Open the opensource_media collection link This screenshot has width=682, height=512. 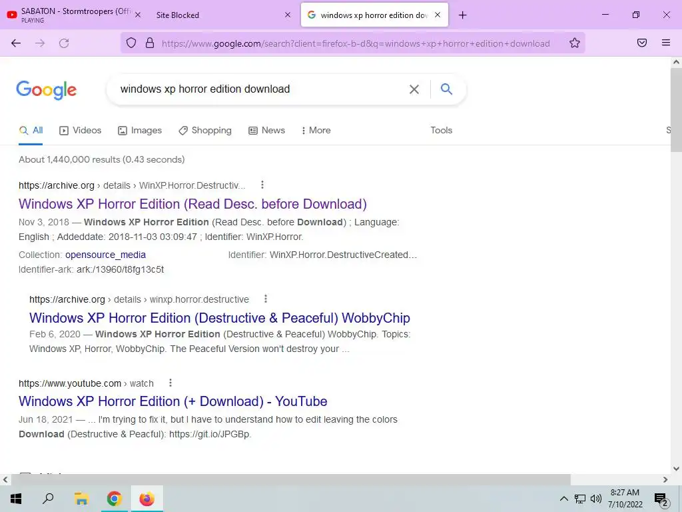pos(106,255)
